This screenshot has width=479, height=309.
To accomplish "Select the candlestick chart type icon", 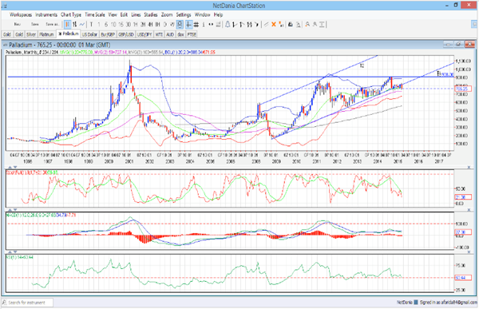I will [x=67, y=25].
